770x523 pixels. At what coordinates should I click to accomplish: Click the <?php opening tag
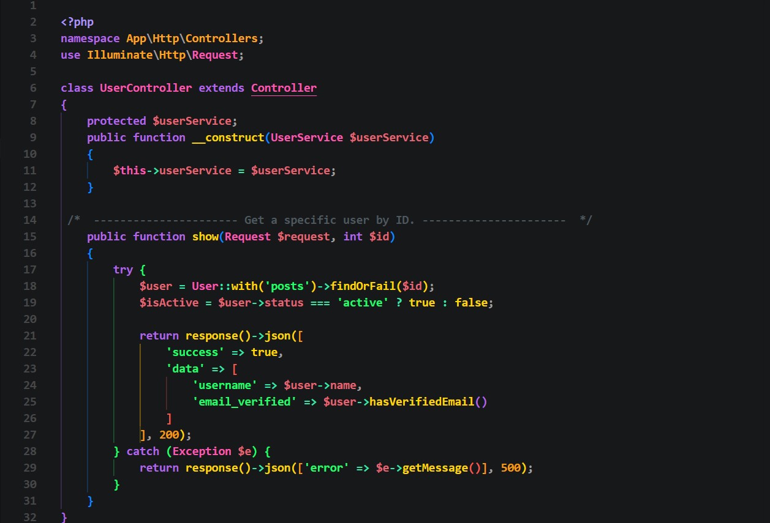click(77, 21)
